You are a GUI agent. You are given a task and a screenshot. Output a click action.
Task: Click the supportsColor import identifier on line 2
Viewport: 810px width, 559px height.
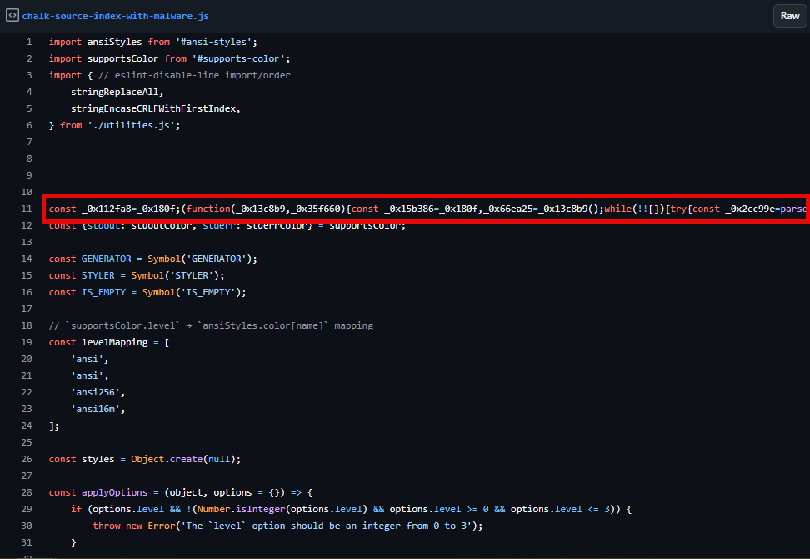click(x=123, y=58)
